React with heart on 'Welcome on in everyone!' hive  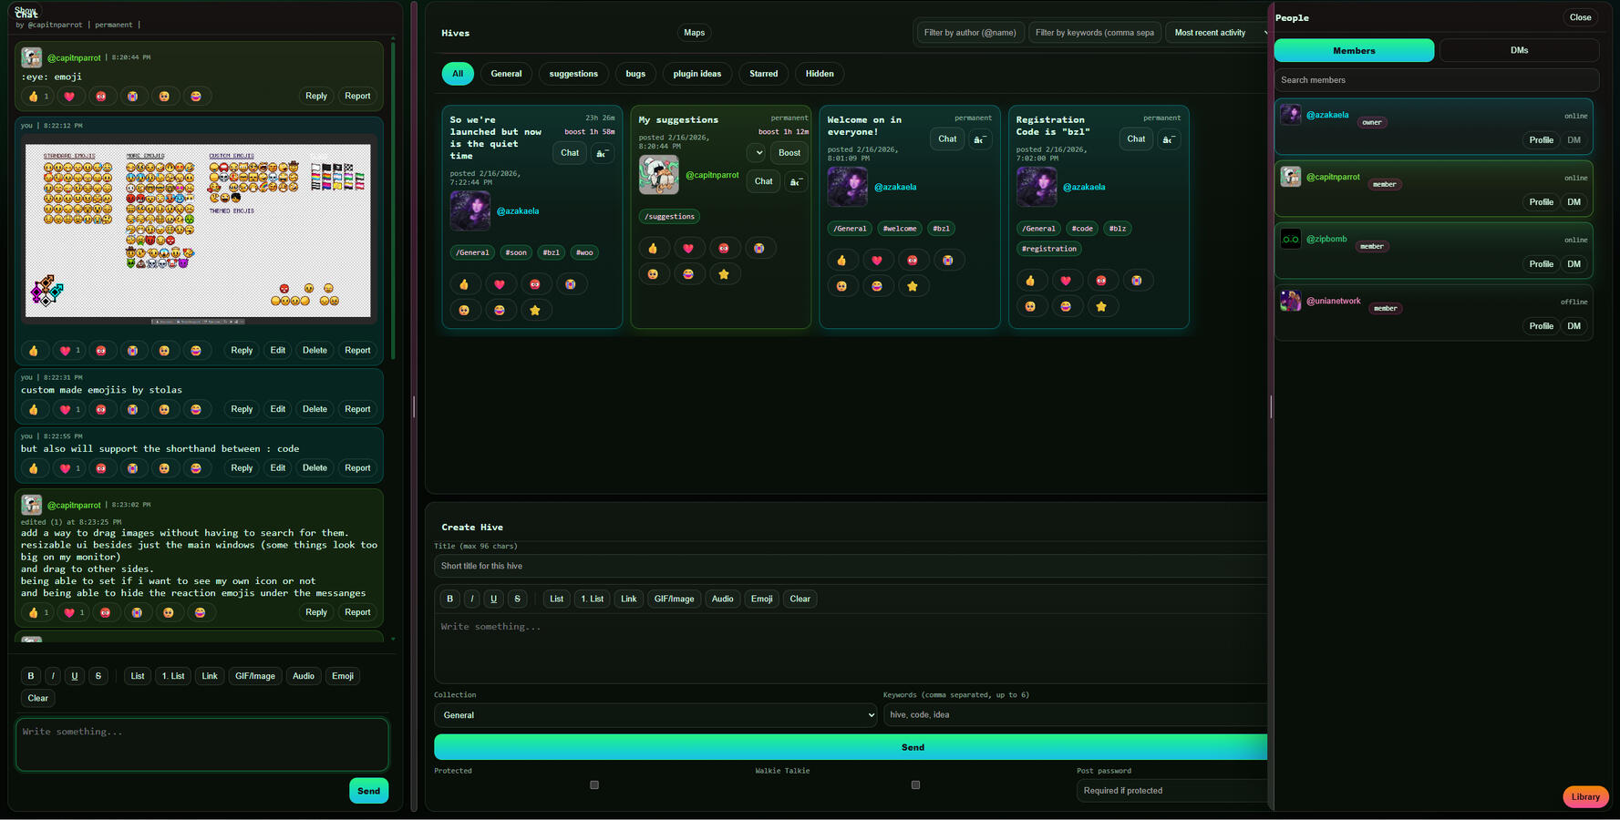877,261
